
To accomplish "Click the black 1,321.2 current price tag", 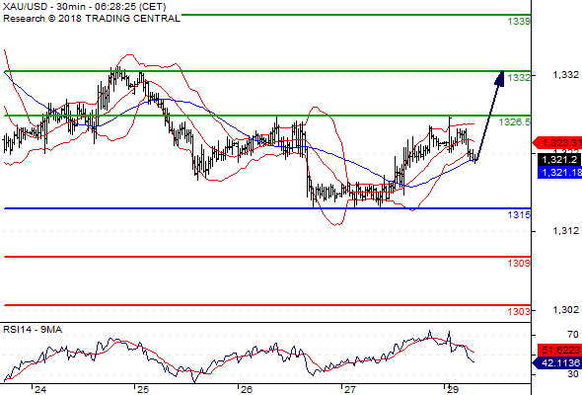I will (559, 160).
